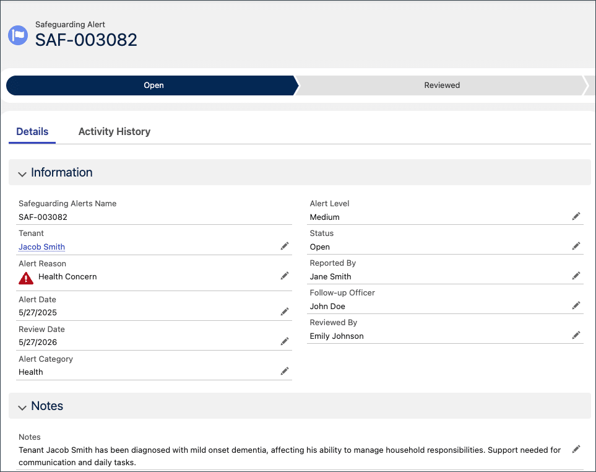
Task: Click the Review Date edit pencil
Action: coord(285,341)
